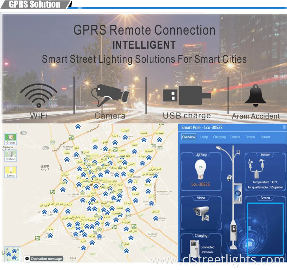The width and height of the screenshot is (287, 270).
Task: Switch to the Overview tab
Action: click(x=188, y=137)
